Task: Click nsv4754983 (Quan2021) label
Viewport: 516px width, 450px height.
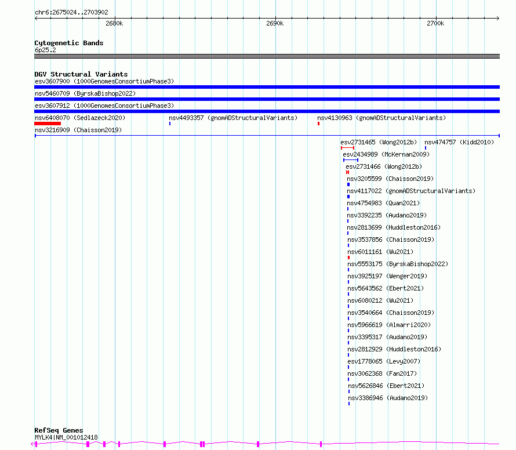Action: tap(383, 203)
